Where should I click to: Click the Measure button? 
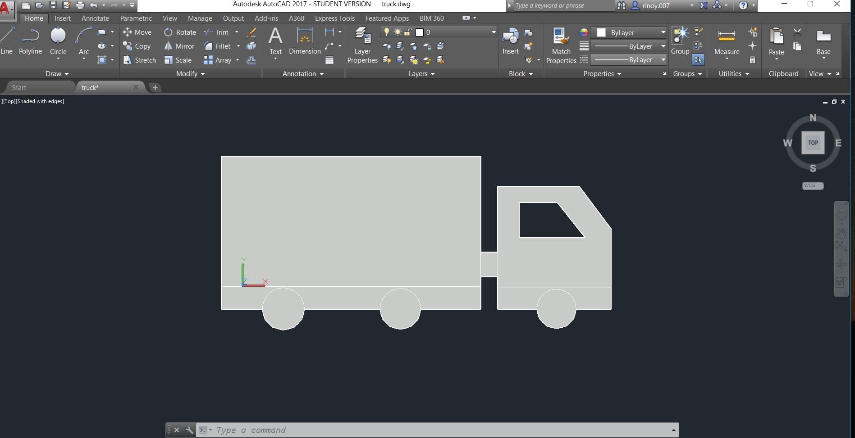(x=727, y=43)
